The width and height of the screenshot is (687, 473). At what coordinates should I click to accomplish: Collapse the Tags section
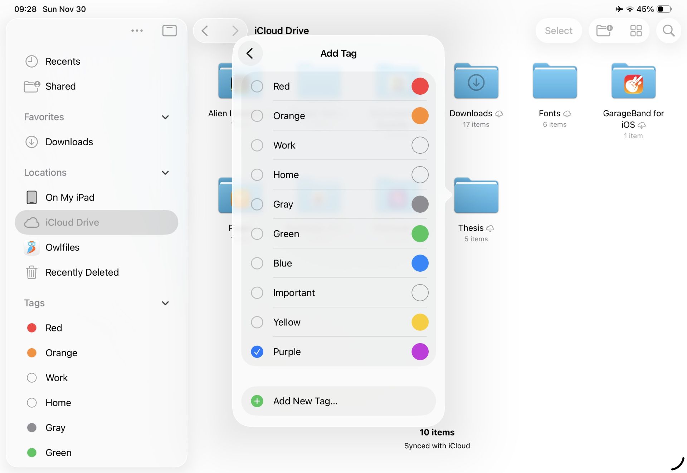click(165, 303)
